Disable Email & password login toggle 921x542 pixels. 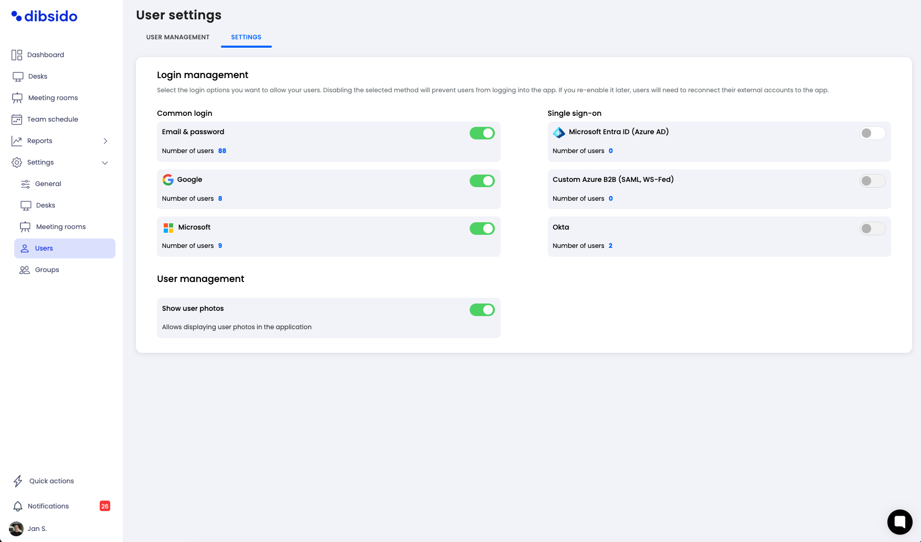(482, 133)
